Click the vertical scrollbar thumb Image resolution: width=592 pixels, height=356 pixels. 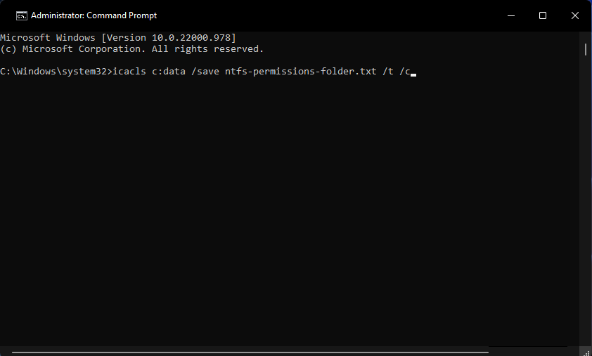point(585,48)
